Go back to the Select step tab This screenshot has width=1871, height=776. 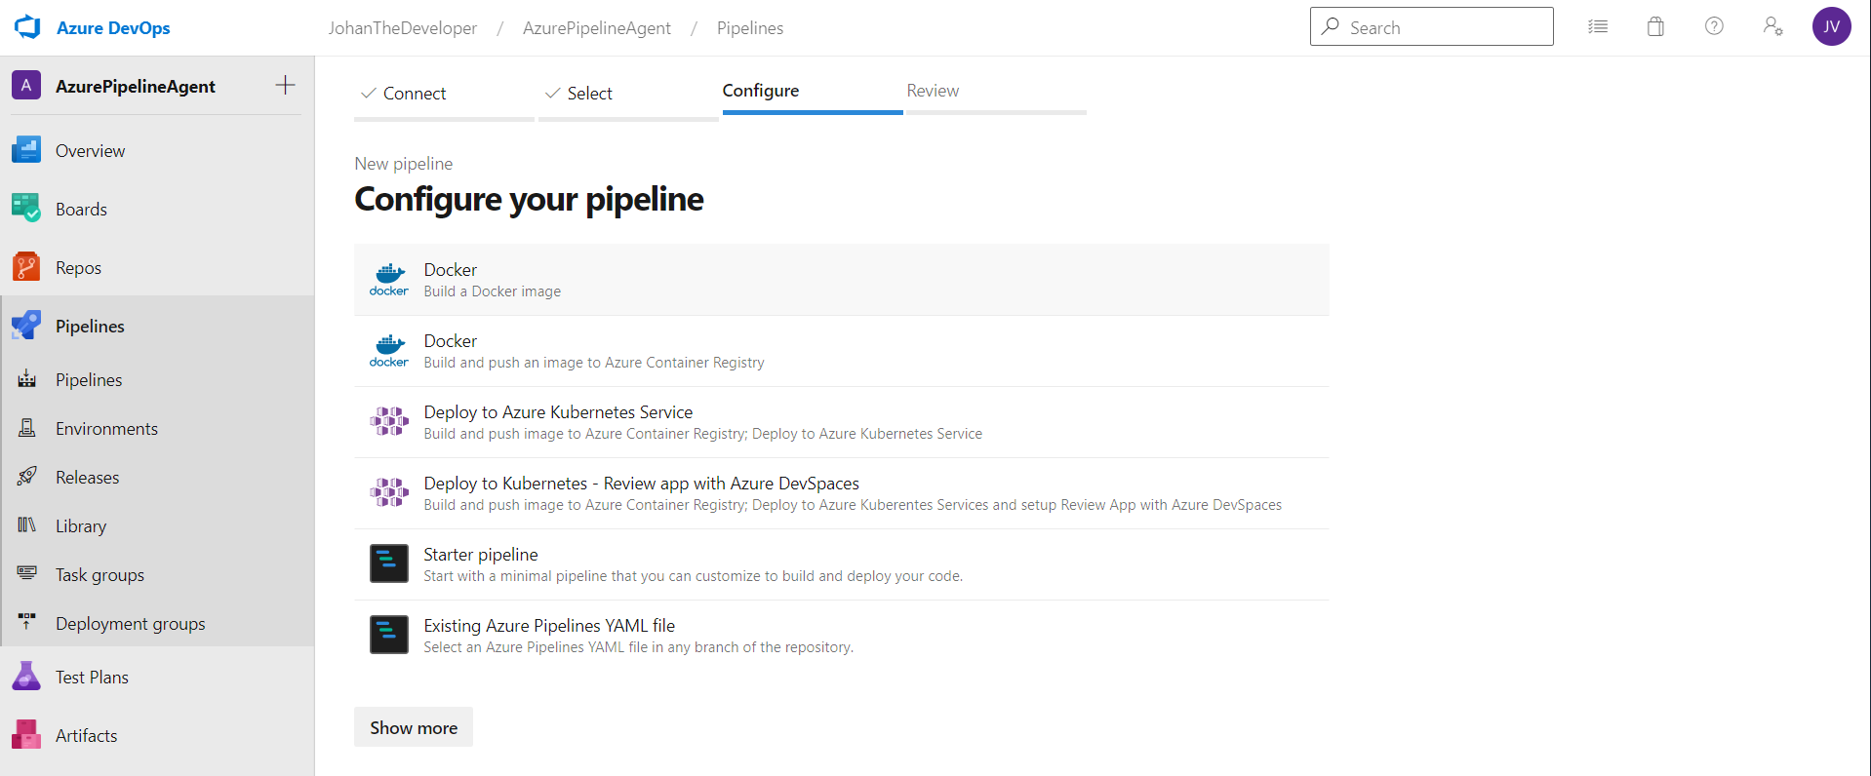[x=628, y=95]
